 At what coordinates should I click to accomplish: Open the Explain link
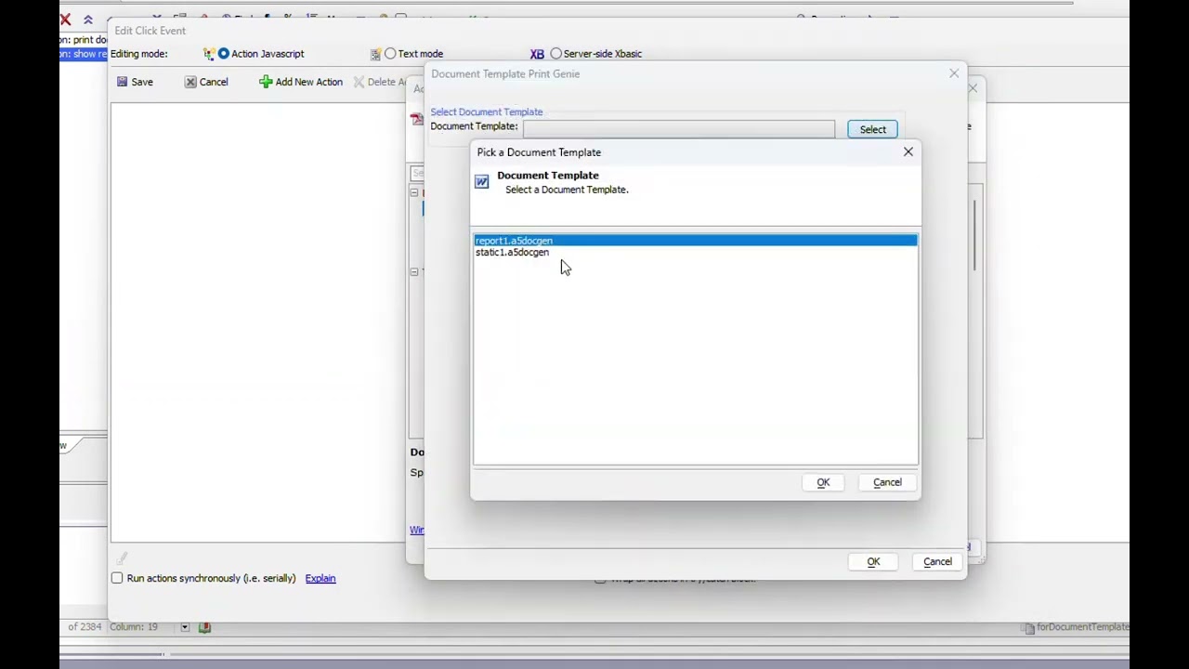click(320, 578)
